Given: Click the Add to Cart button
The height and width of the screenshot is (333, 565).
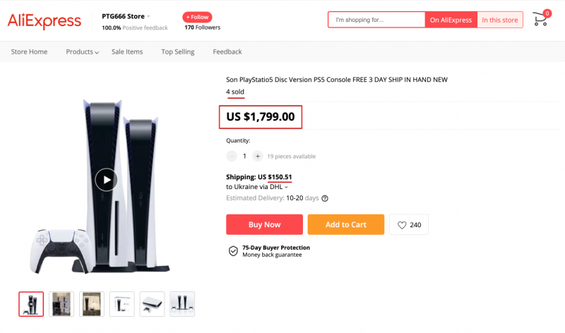Looking at the screenshot, I should [345, 225].
